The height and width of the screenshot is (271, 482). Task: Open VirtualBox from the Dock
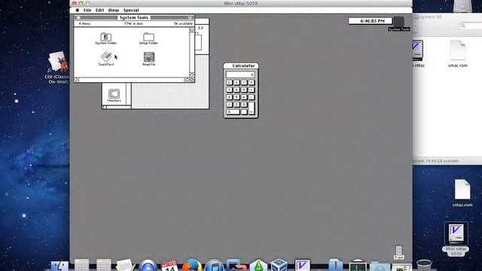tap(279, 265)
